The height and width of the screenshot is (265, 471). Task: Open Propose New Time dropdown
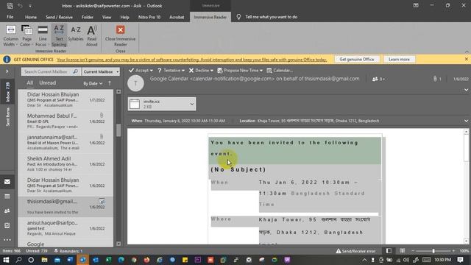coord(240,71)
